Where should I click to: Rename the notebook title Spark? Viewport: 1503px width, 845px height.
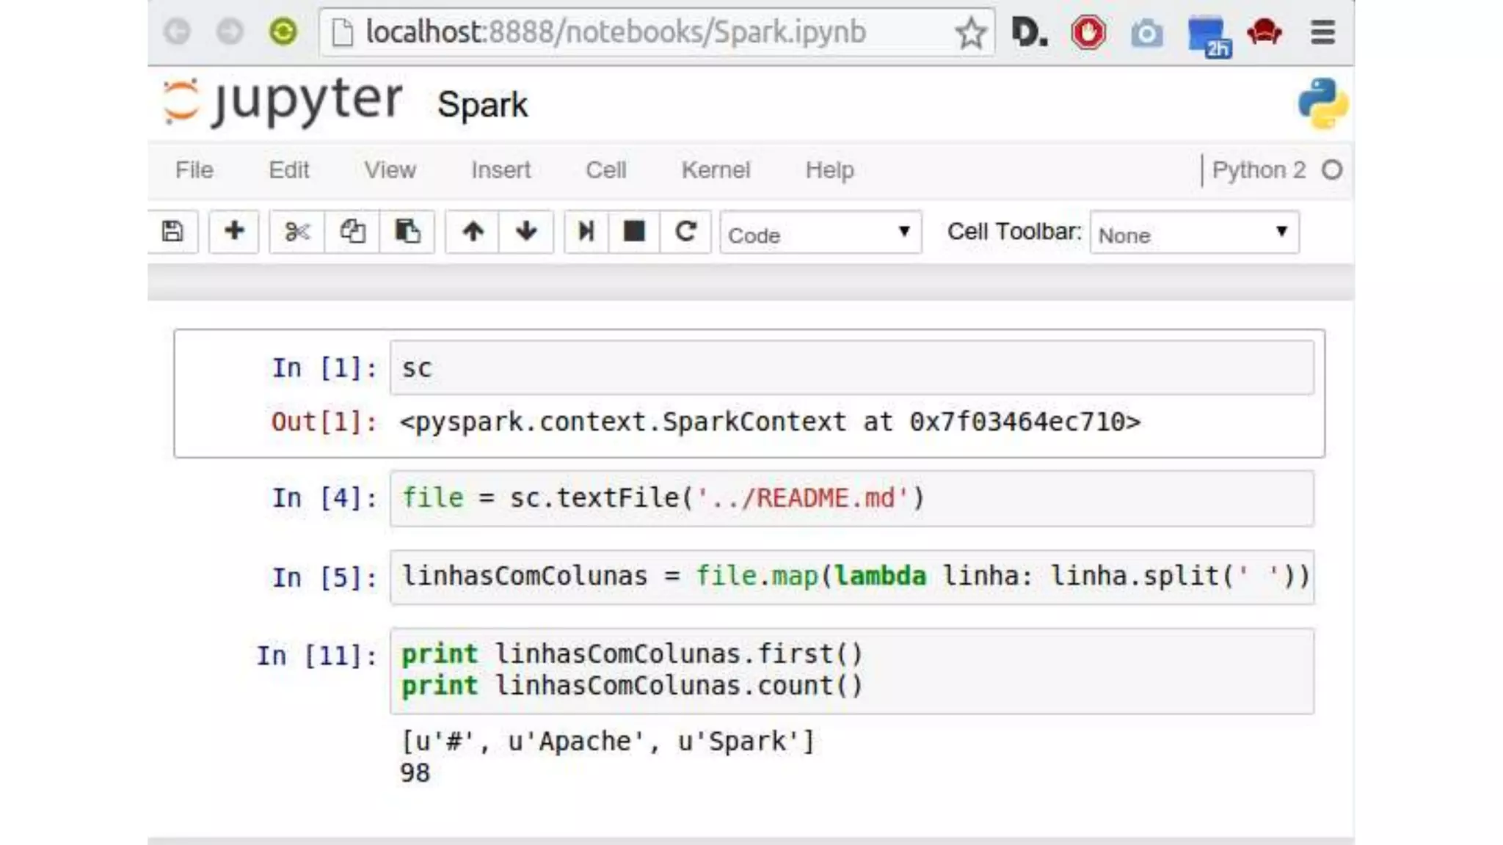click(482, 105)
